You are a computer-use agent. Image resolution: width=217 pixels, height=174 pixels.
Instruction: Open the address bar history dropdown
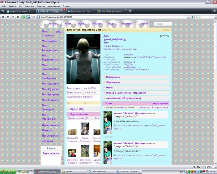[x=189, y=17]
